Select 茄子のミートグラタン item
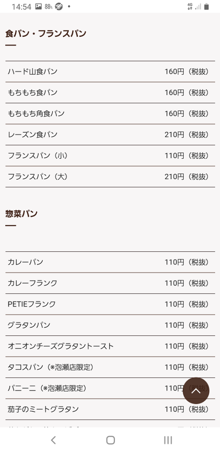This screenshot has width=220, height=453. pos(110,409)
